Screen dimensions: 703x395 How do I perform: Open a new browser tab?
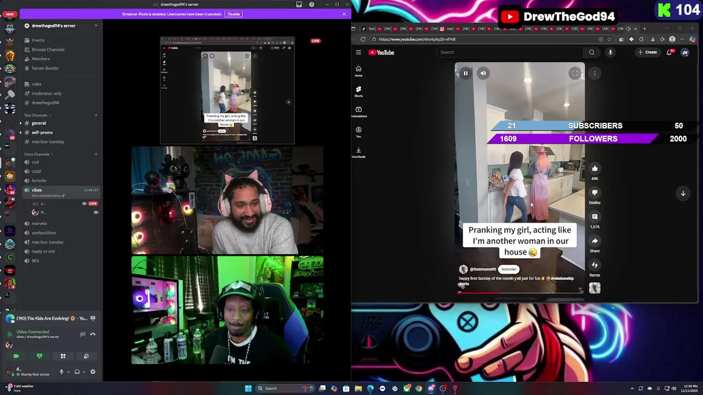pos(645,29)
